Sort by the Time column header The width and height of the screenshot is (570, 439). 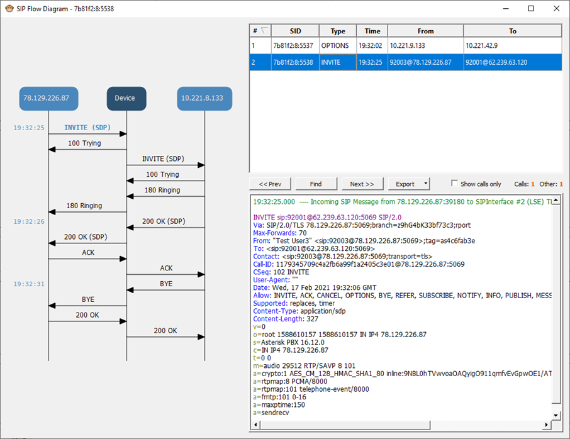(x=372, y=31)
